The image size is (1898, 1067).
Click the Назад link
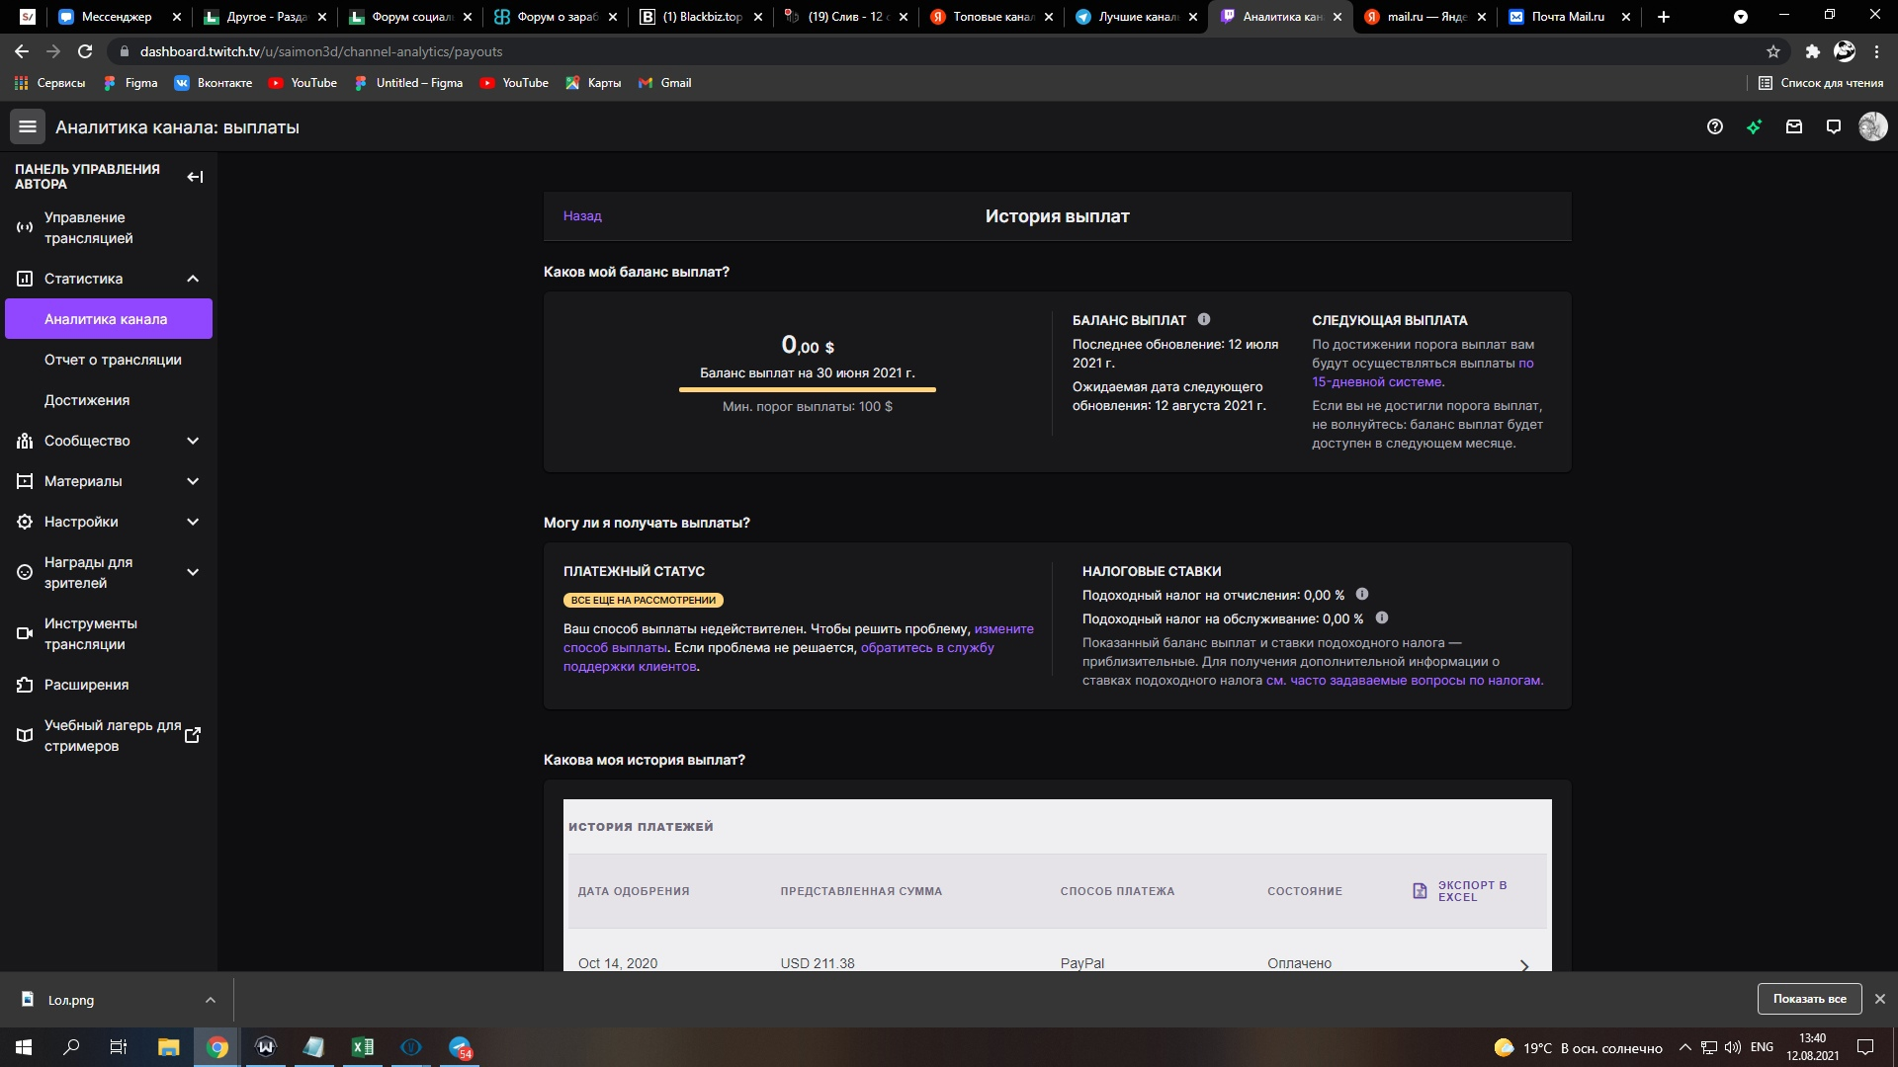pos(582,215)
